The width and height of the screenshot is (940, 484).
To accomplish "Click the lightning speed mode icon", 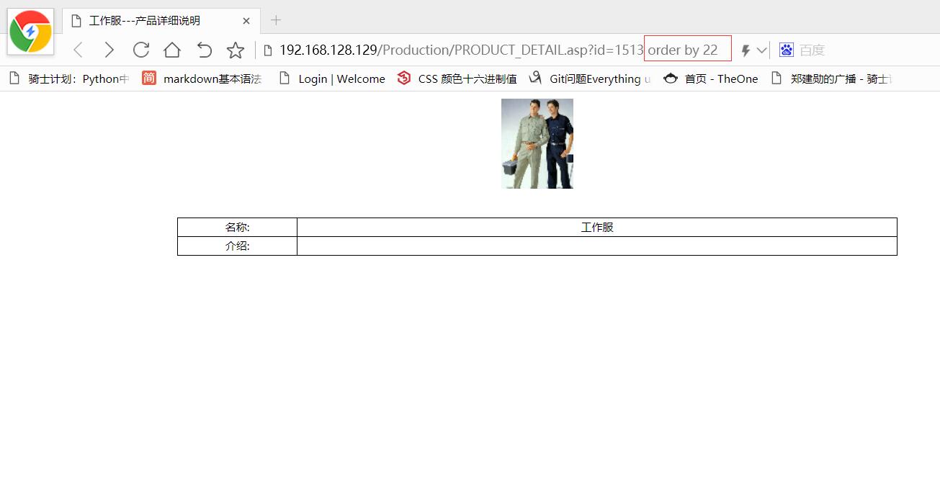I will tap(746, 50).
